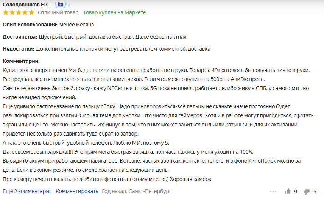
Task: Open reviewer name Солодовников Н.С.
Action: point(26,4)
